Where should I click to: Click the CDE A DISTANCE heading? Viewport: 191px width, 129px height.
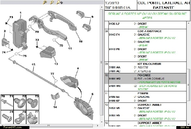[x=150, y=31]
